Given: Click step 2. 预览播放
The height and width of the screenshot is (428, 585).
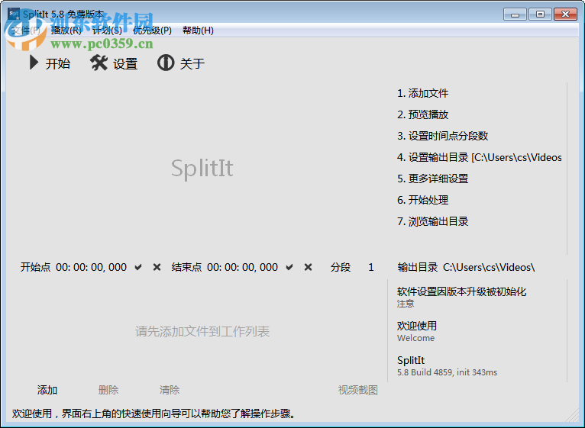Looking at the screenshot, I should coord(422,114).
